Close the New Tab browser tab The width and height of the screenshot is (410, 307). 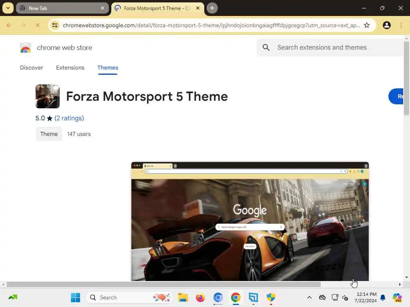coord(102,8)
